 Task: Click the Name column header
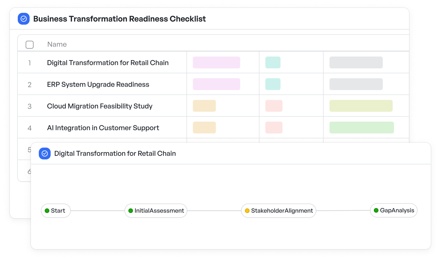(57, 44)
